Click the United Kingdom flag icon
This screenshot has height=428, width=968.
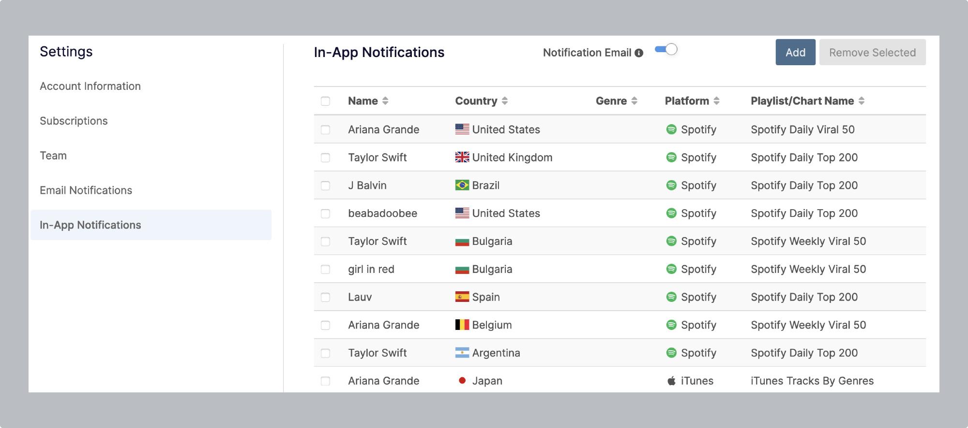tap(462, 157)
